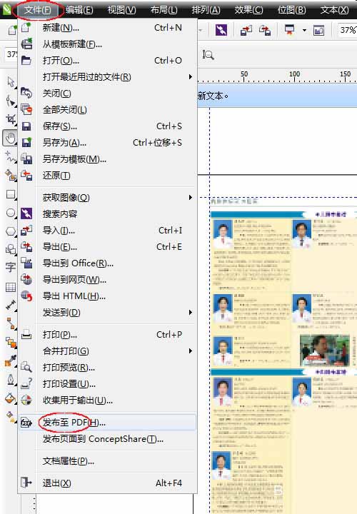Select the Shape edit tool
This screenshot has width=357, height=514.
tap(11, 101)
